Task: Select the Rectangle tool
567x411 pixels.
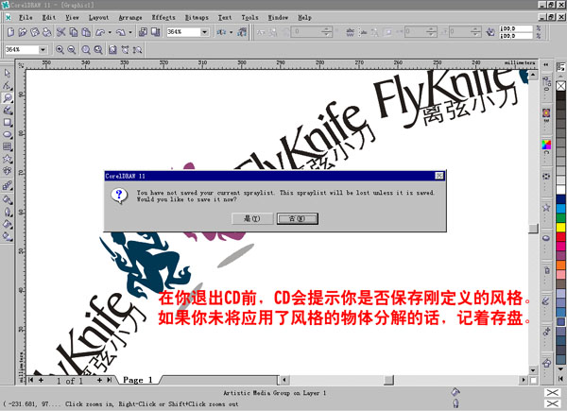Action: (x=8, y=122)
